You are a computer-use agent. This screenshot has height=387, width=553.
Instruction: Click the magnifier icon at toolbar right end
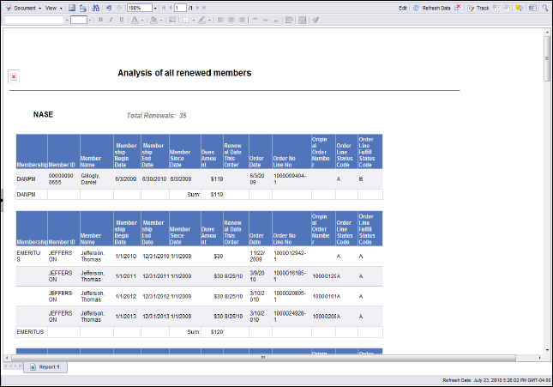pyautogui.click(x=543, y=7)
